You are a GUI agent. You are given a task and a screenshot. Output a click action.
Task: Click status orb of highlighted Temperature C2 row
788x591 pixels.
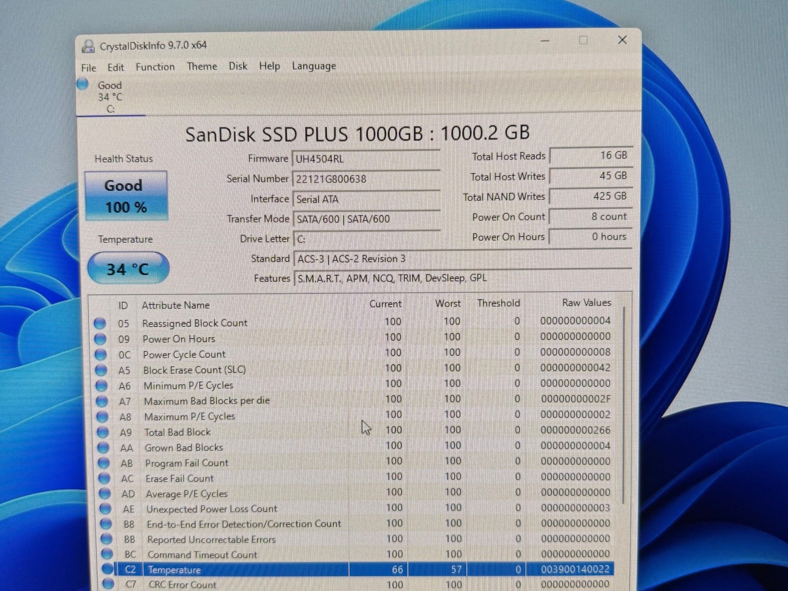click(108, 569)
